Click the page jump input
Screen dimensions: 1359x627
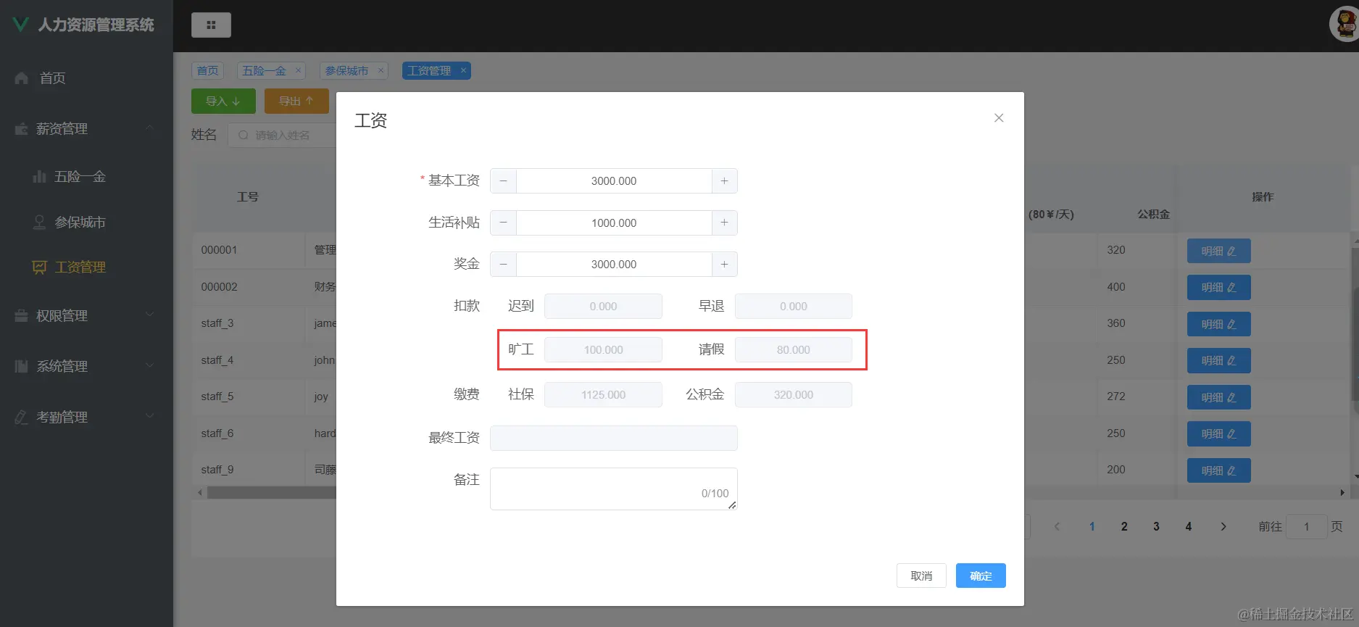(x=1306, y=527)
